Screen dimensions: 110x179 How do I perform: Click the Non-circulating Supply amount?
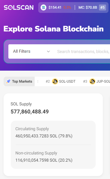(x=44, y=160)
